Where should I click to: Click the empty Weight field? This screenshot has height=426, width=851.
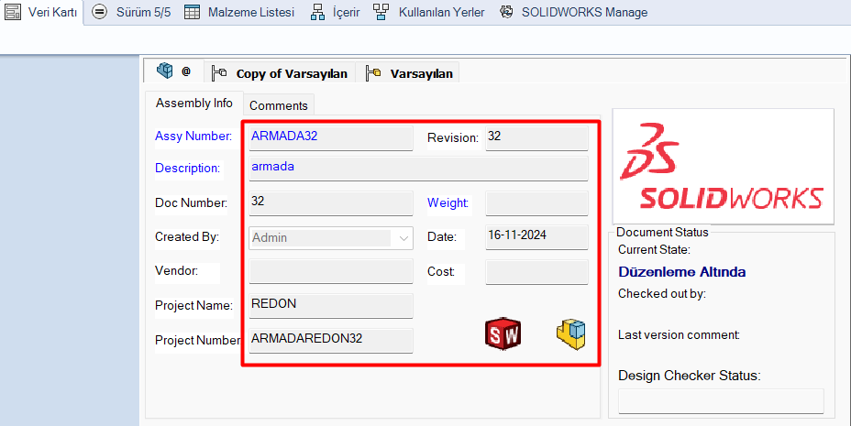[x=536, y=202]
